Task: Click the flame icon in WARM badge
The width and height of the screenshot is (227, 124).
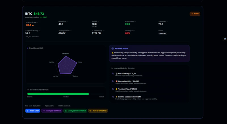Action: coord(192,14)
